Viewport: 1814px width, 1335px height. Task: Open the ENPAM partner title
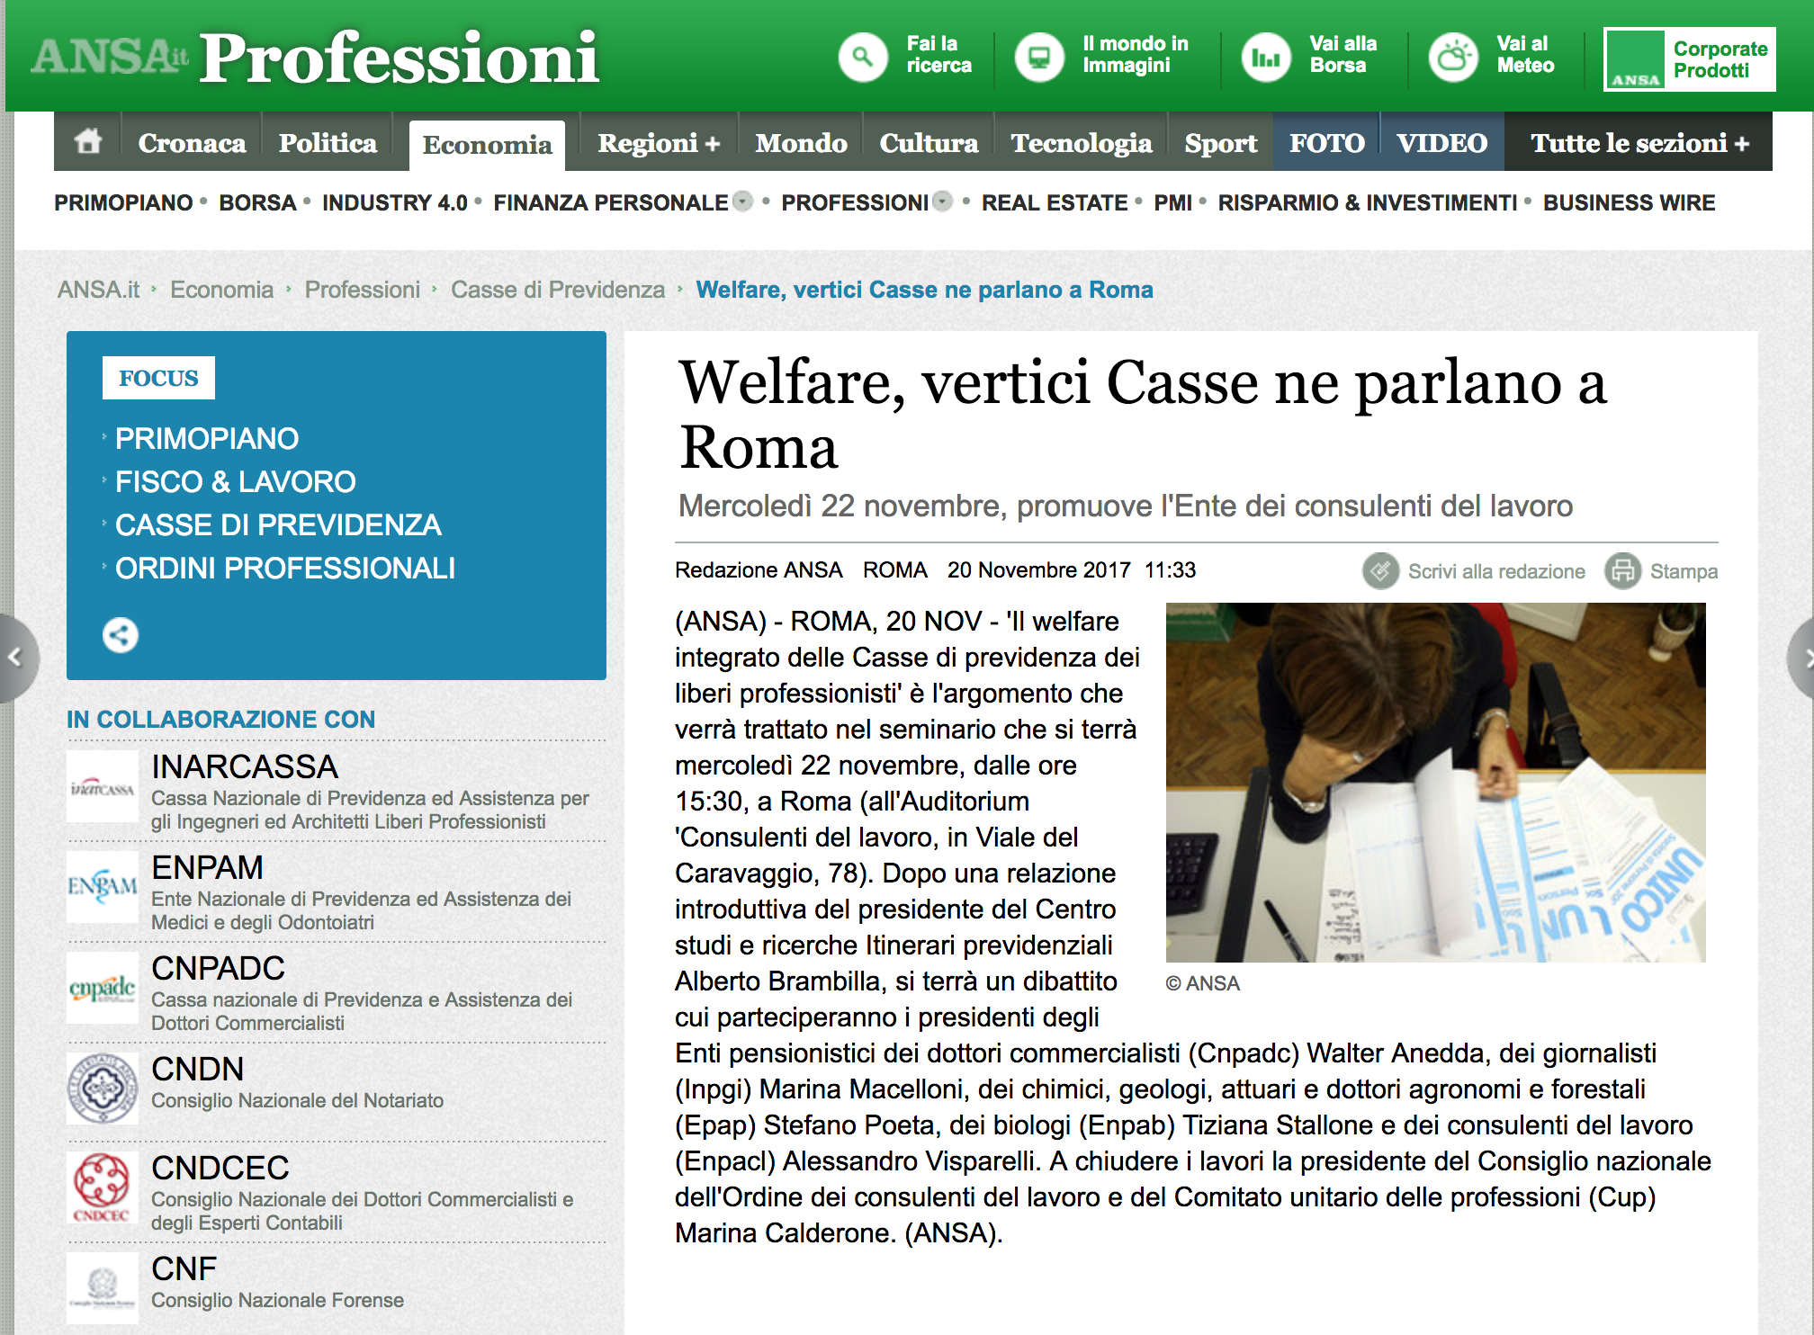[x=207, y=867]
